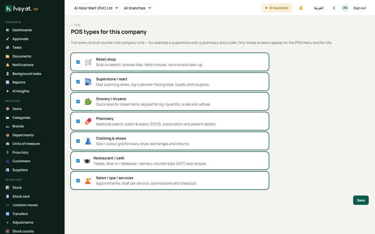The height and width of the screenshot is (234, 375).
Task: Click the Retail shop cart icon
Action: coord(88,62)
